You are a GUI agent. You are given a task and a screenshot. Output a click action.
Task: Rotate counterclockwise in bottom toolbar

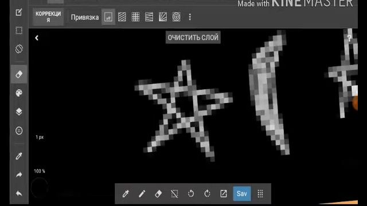pos(191,193)
